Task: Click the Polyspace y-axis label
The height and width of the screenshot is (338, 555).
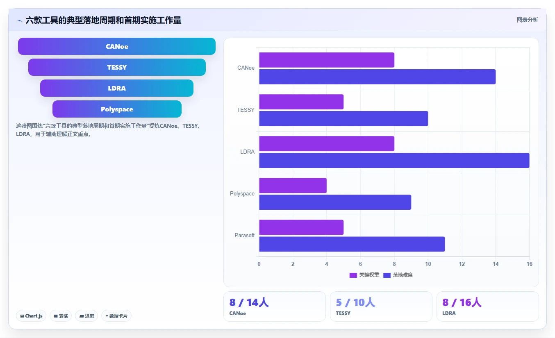Action: point(242,193)
